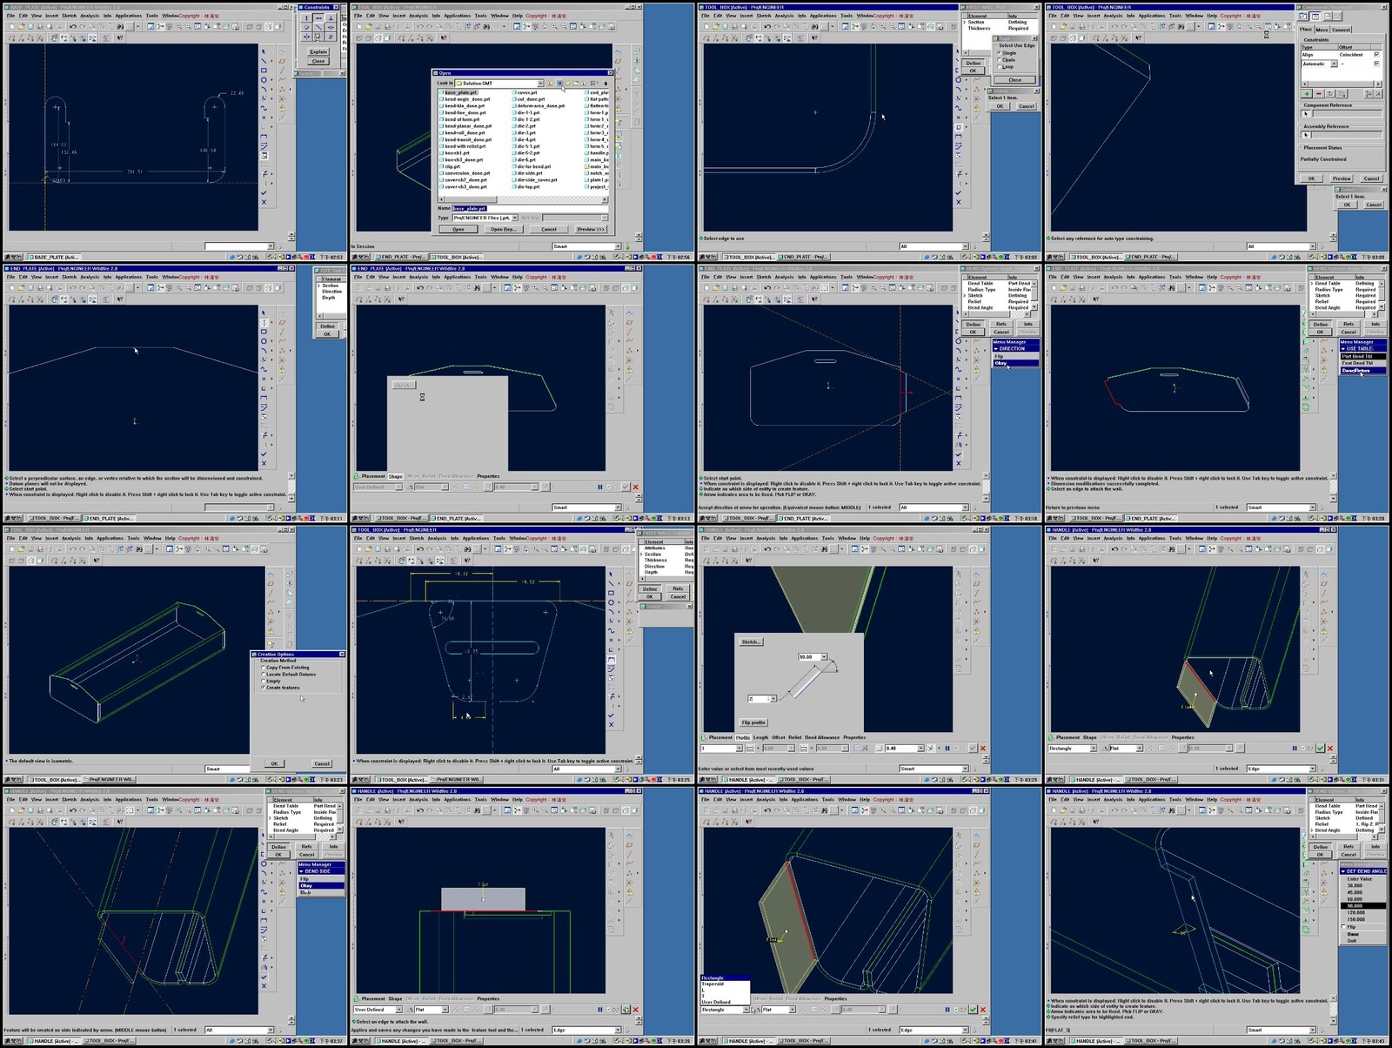Viewport: 1392px width, 1048px height.
Task: Select Trapezoid from the wall shape list
Action: tap(713, 984)
